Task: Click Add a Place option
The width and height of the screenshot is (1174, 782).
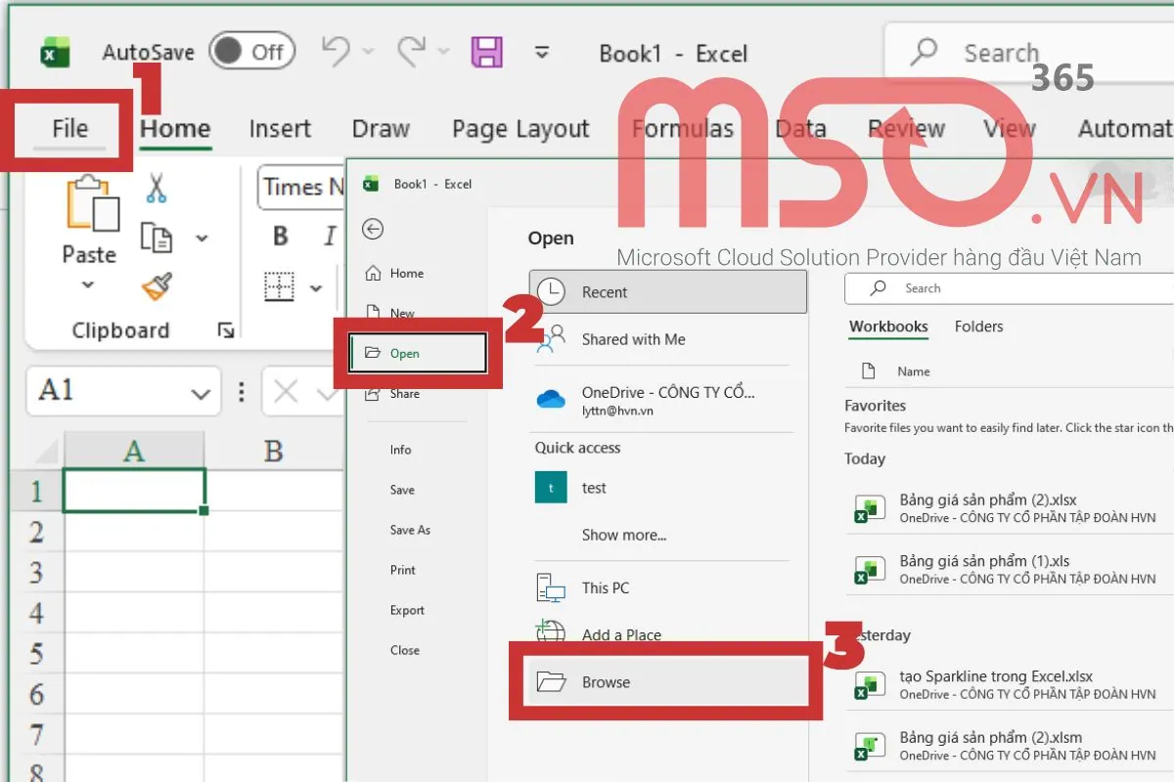Action: click(621, 634)
